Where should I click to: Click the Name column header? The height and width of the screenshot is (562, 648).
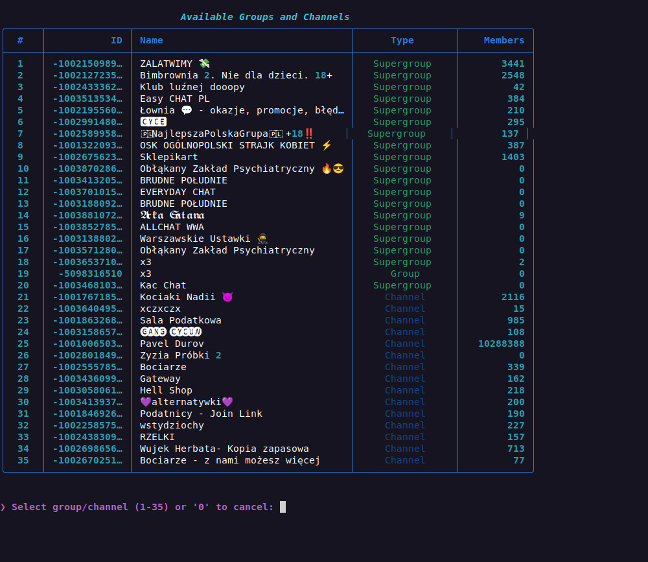click(x=152, y=40)
